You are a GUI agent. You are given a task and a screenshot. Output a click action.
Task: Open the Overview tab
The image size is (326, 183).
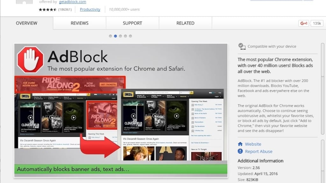tap(27, 23)
